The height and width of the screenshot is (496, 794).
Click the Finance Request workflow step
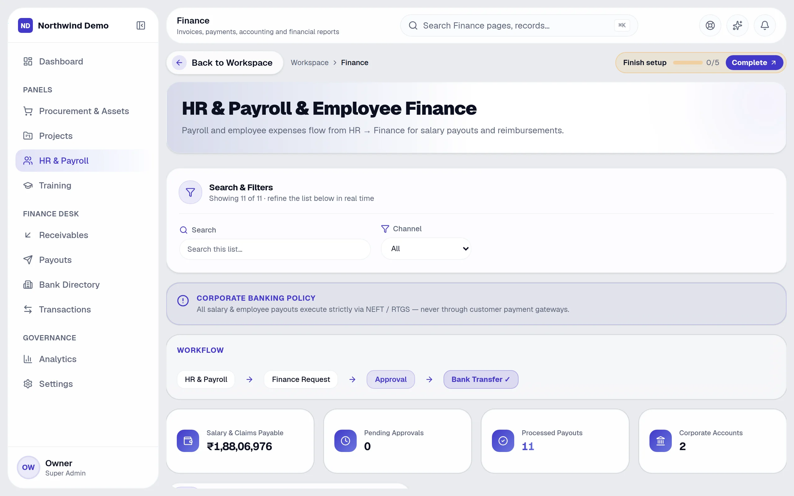click(x=301, y=379)
